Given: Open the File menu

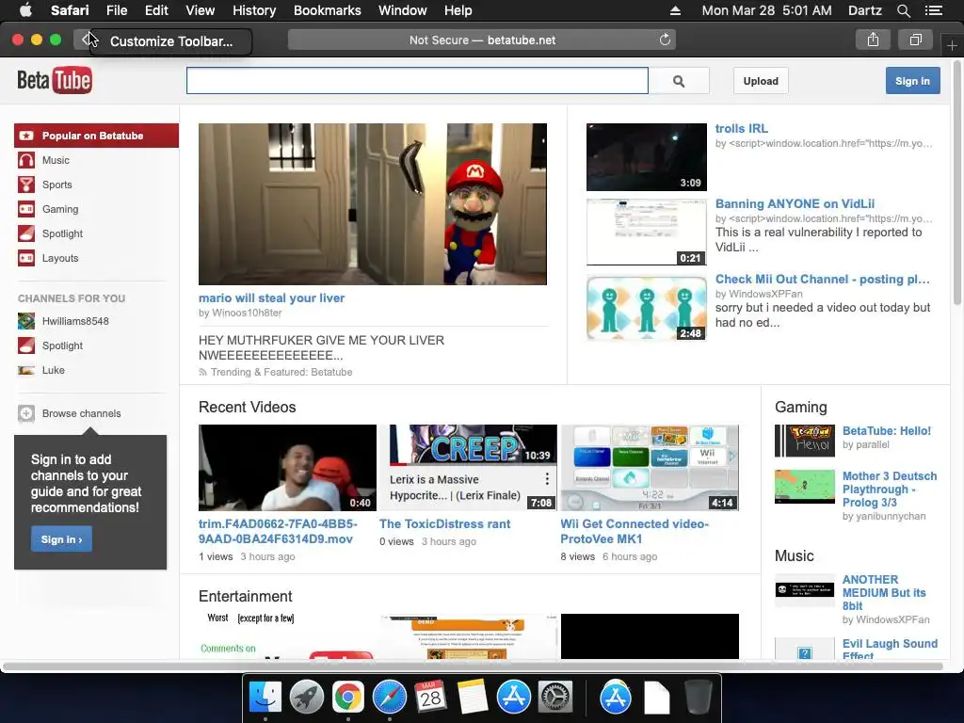Looking at the screenshot, I should 116,10.
